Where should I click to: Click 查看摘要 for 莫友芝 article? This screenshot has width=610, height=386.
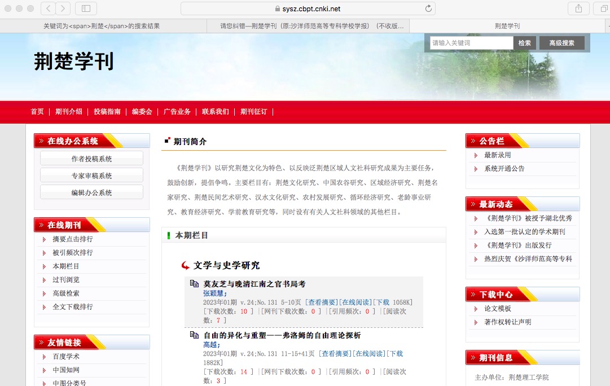click(322, 302)
